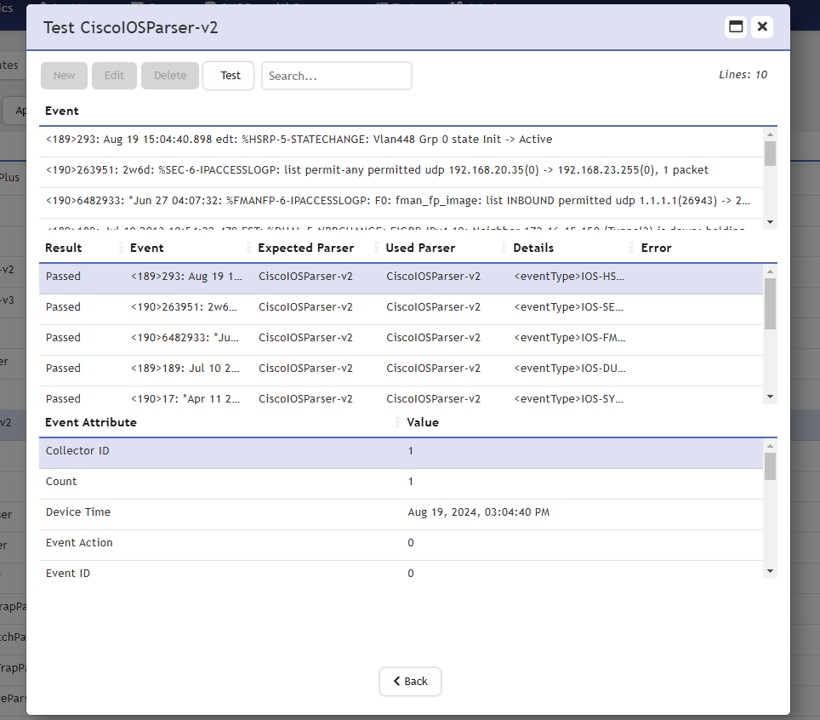This screenshot has height=720, width=820.
Task: Select the Passed row with eventType IOS-DU
Action: pos(400,369)
